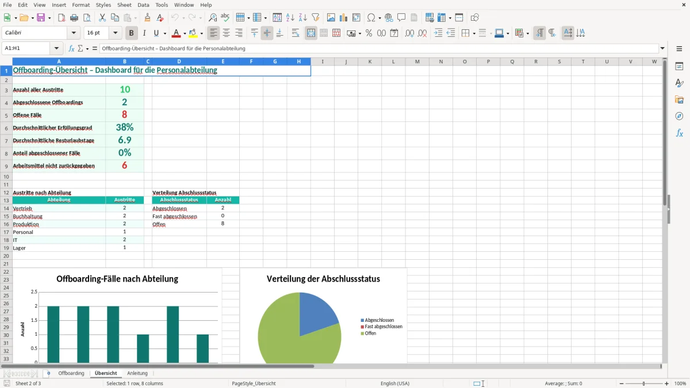Open the sidebar Gallery panel
The height and width of the screenshot is (388, 690).
(679, 99)
